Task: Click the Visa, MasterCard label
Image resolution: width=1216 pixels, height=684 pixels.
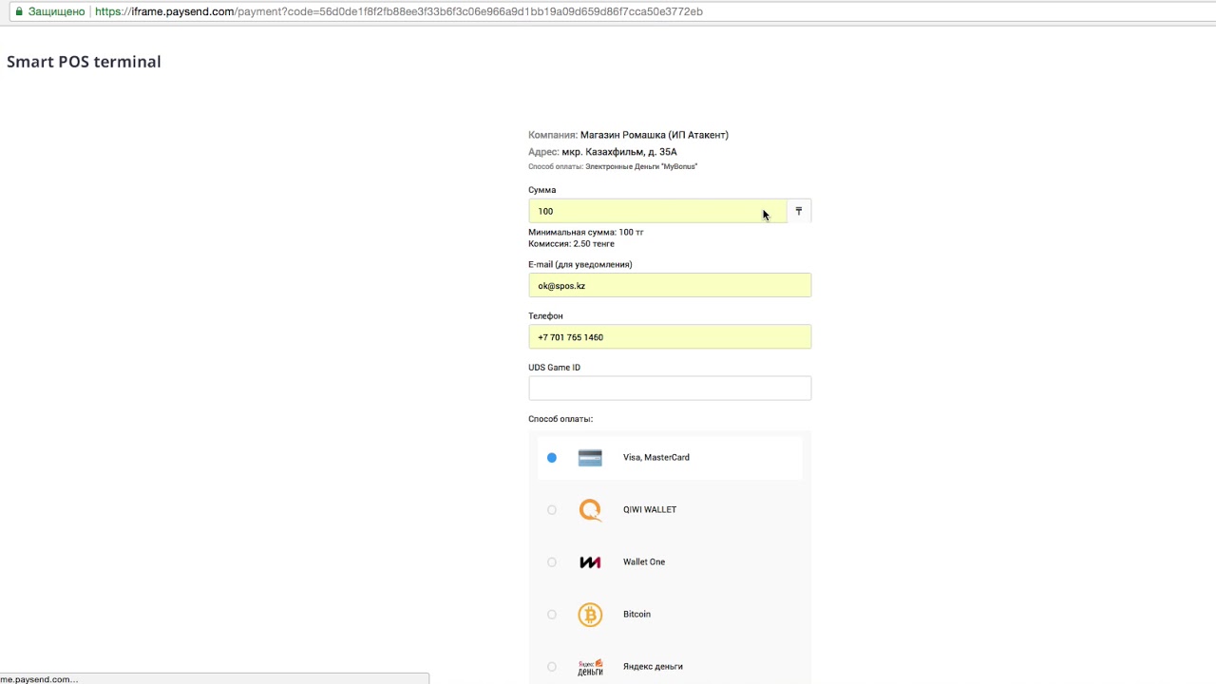Action: (656, 458)
